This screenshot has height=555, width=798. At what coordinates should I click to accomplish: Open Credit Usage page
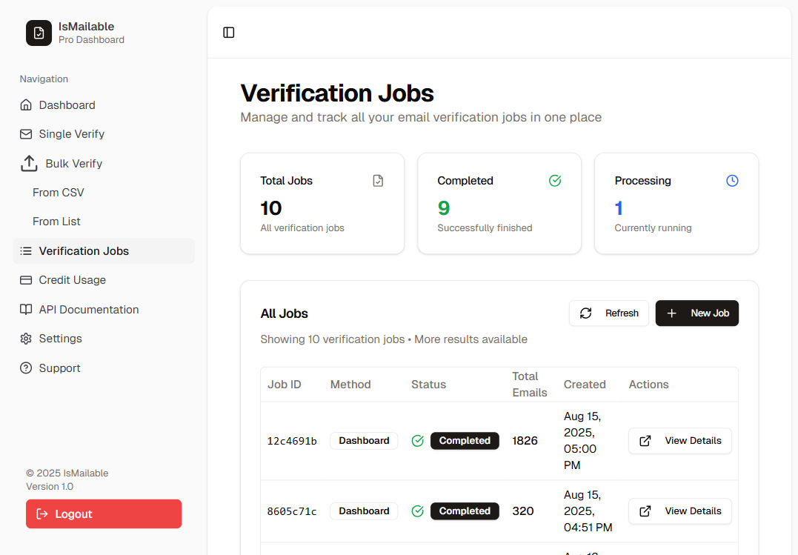point(72,280)
